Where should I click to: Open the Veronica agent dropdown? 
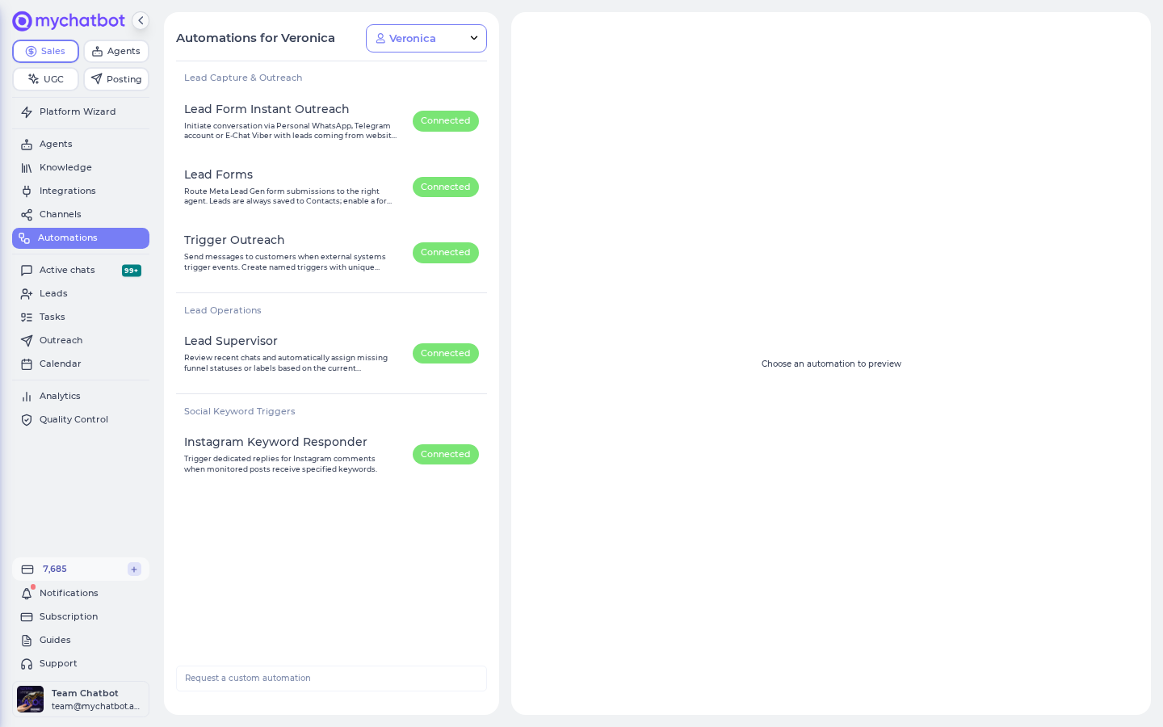pos(426,38)
